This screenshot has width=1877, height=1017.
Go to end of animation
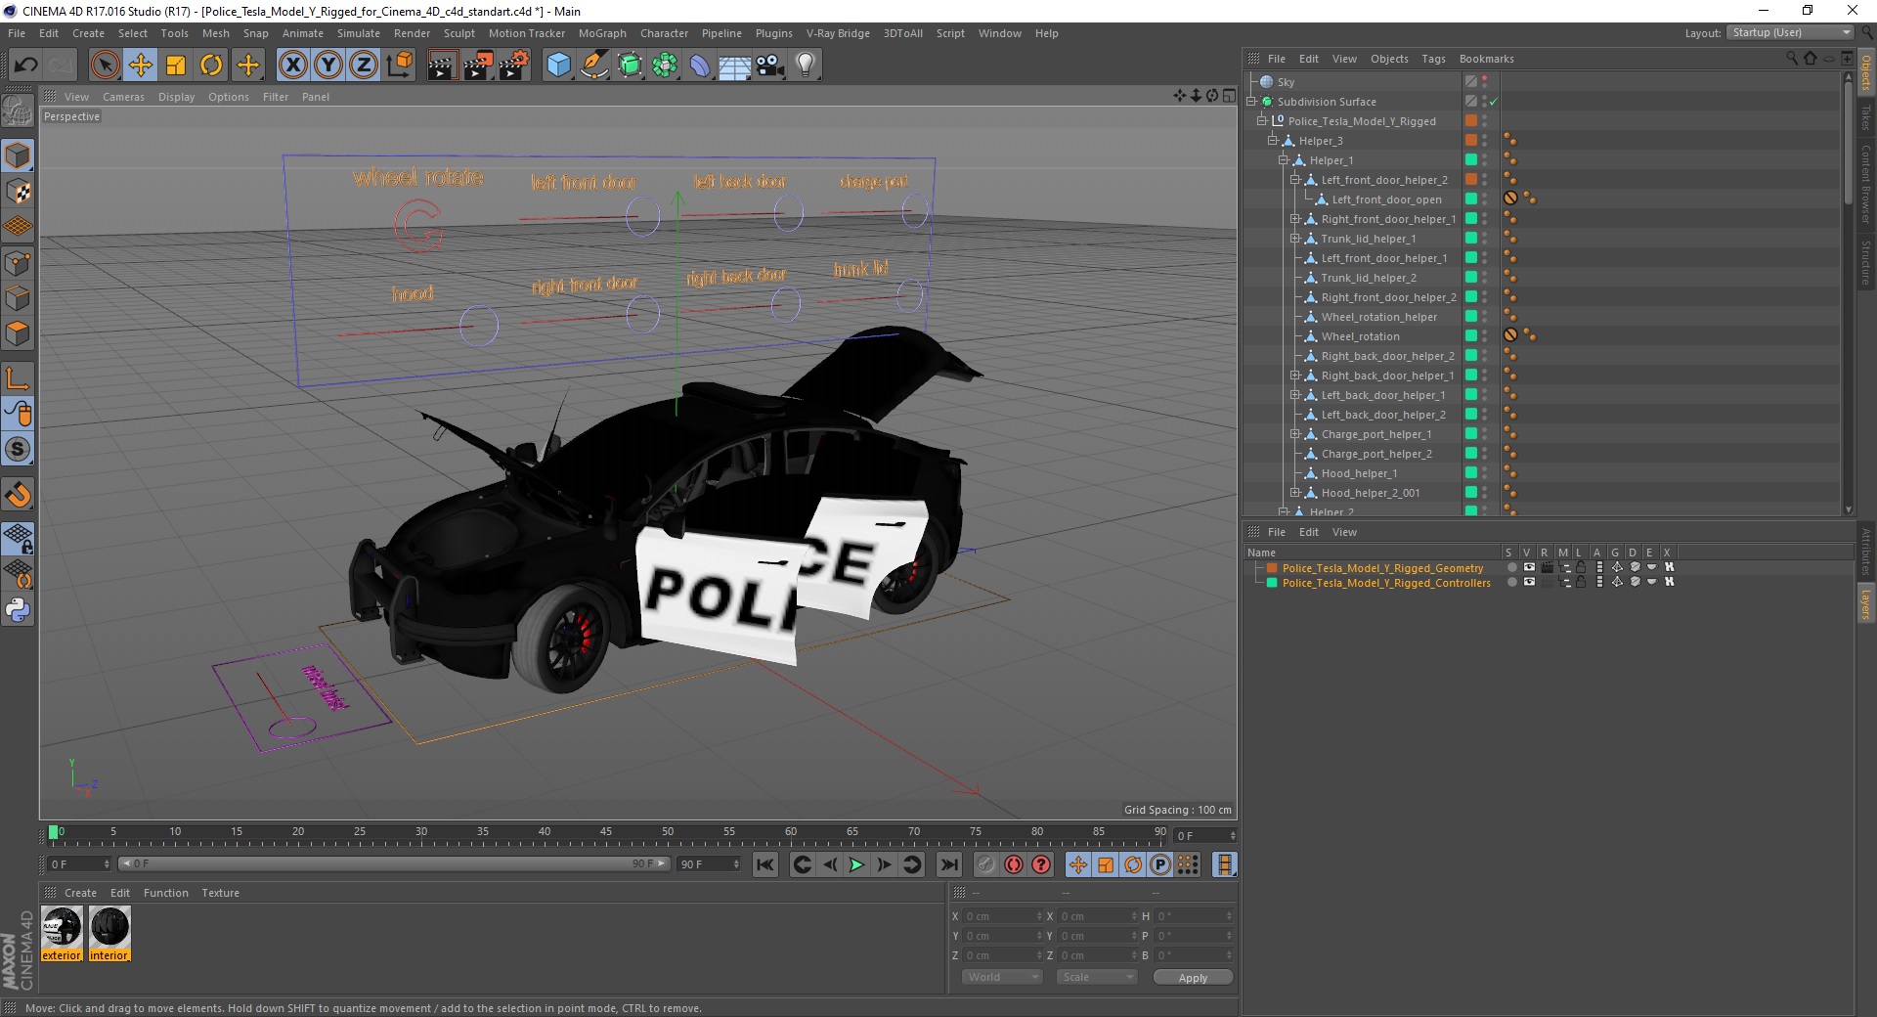[x=948, y=864]
